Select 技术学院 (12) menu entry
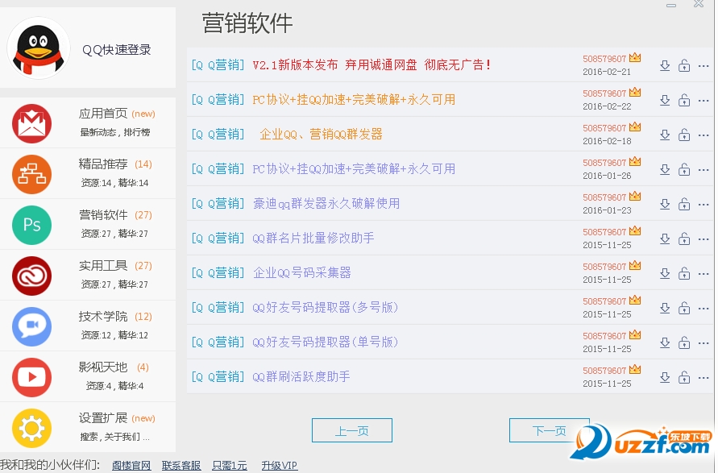 pos(88,326)
